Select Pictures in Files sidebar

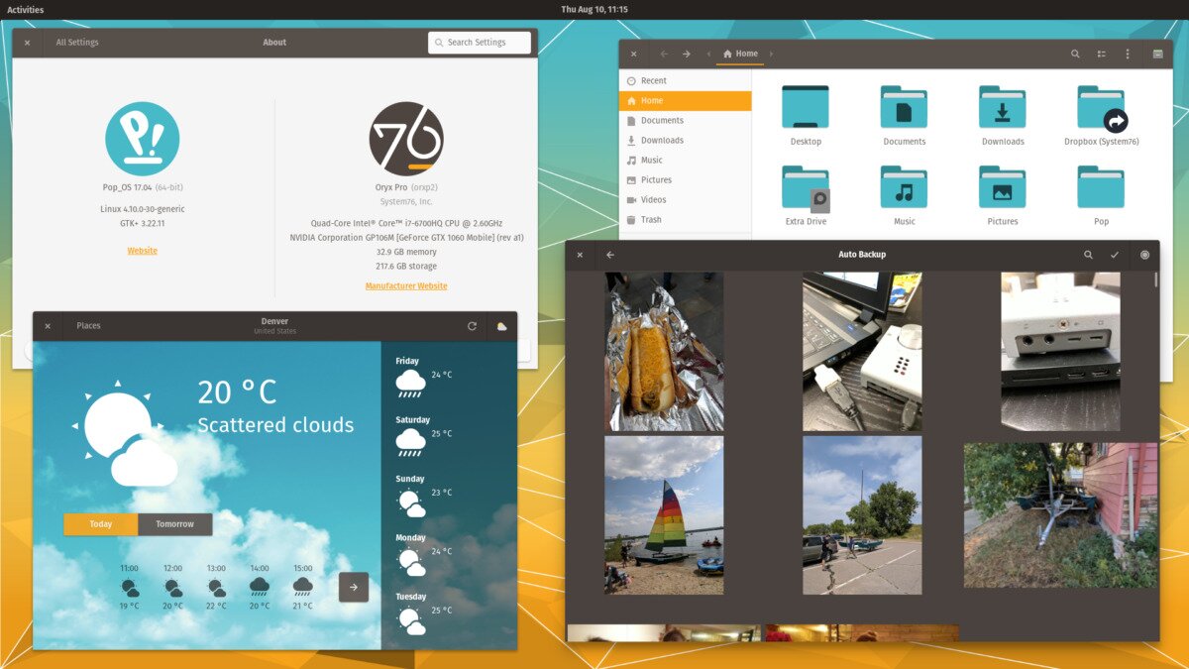(686, 180)
